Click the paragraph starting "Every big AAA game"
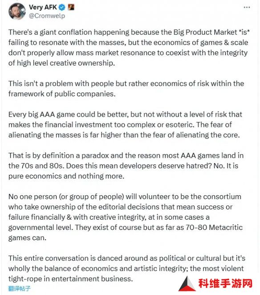The height and width of the screenshot is (295, 260). pos(125,124)
